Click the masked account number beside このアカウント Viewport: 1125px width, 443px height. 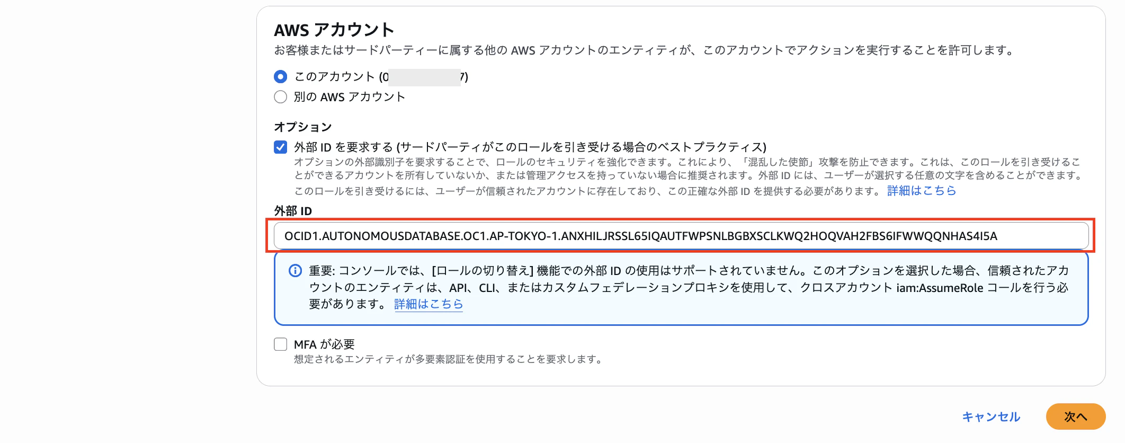(x=423, y=76)
